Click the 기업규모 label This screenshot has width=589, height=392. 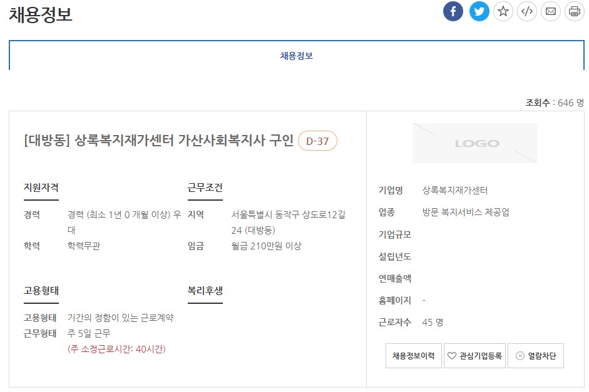(395, 234)
